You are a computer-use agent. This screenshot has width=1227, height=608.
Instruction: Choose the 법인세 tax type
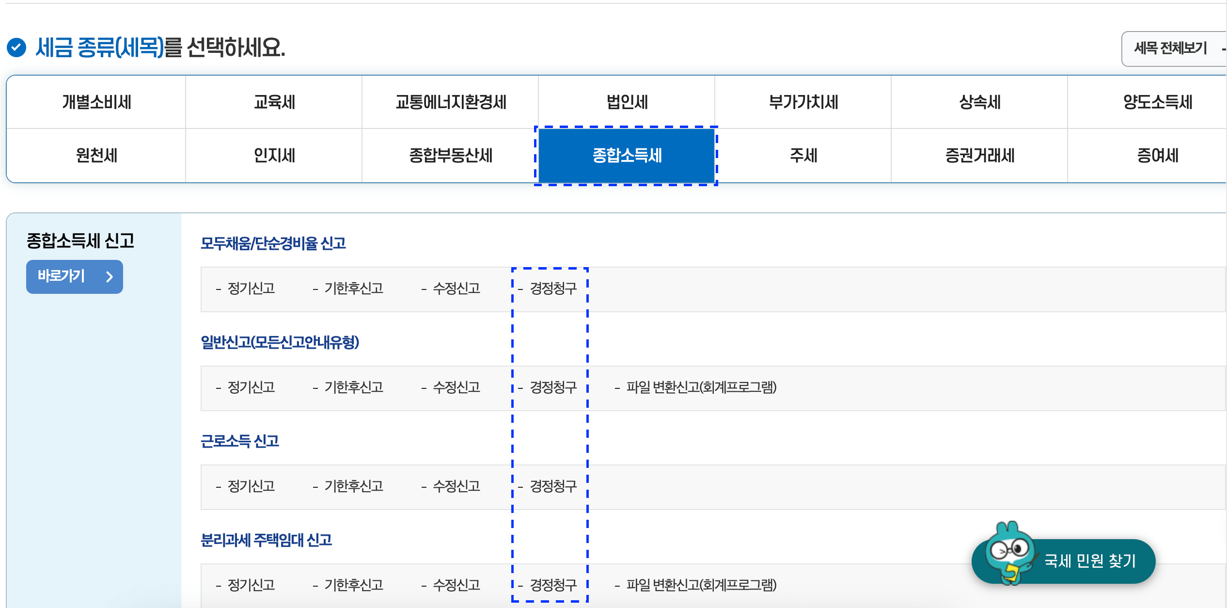tap(627, 102)
